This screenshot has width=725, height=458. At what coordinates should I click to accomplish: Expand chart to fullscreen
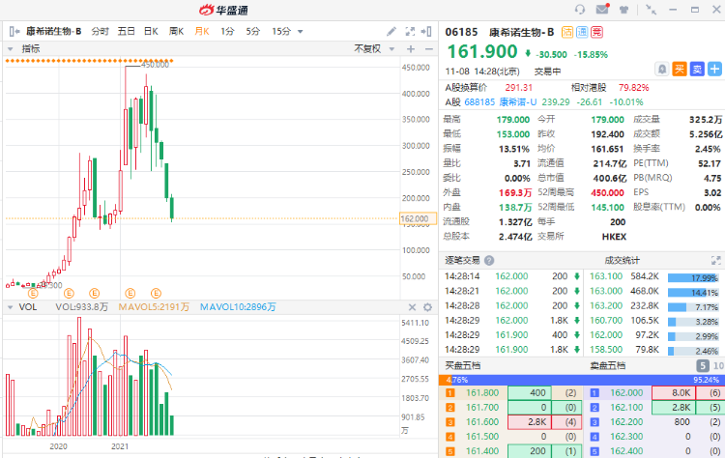[x=410, y=32]
